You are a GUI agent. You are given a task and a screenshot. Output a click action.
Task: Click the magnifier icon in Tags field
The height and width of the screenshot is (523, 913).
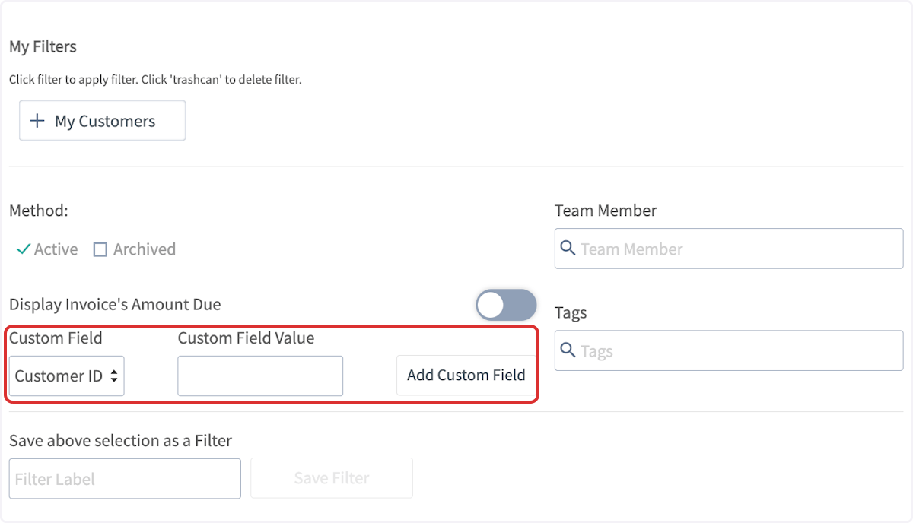click(568, 350)
